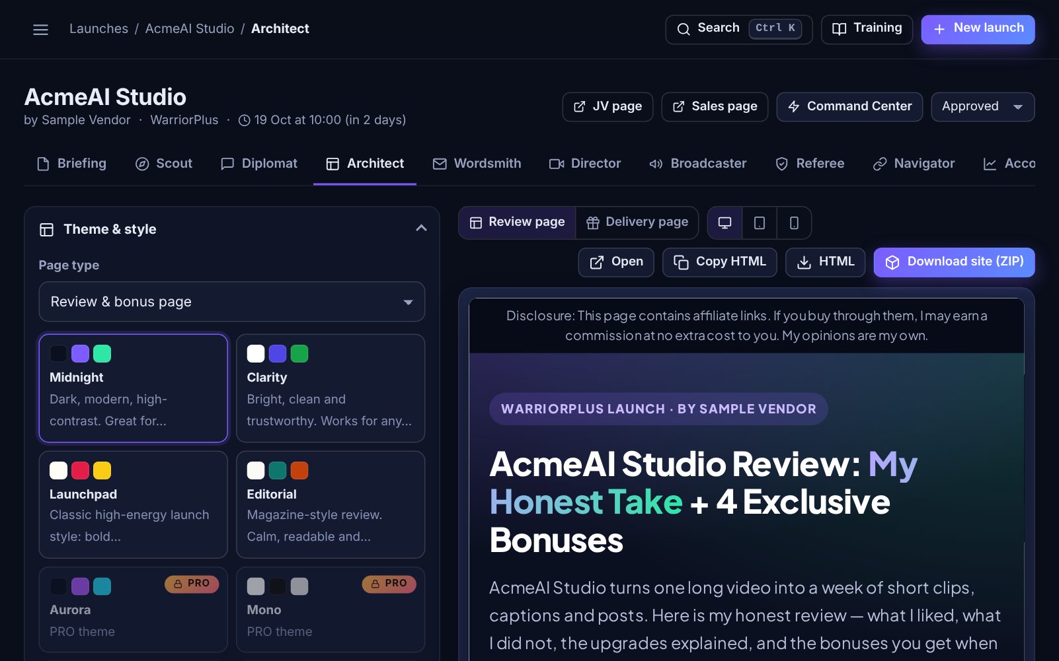Click the external link icon on JV page

(579, 106)
